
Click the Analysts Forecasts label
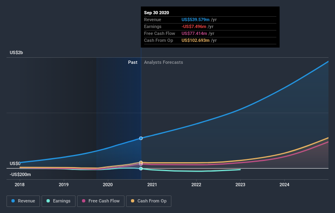pos(164,62)
